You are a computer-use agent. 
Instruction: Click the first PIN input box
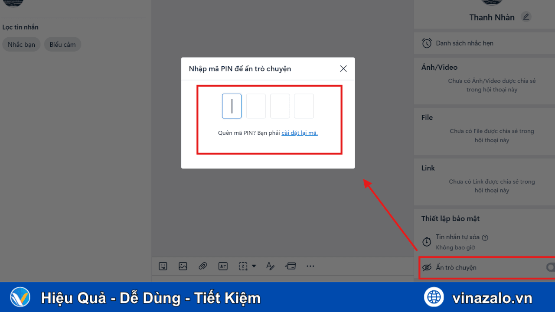pos(232,106)
